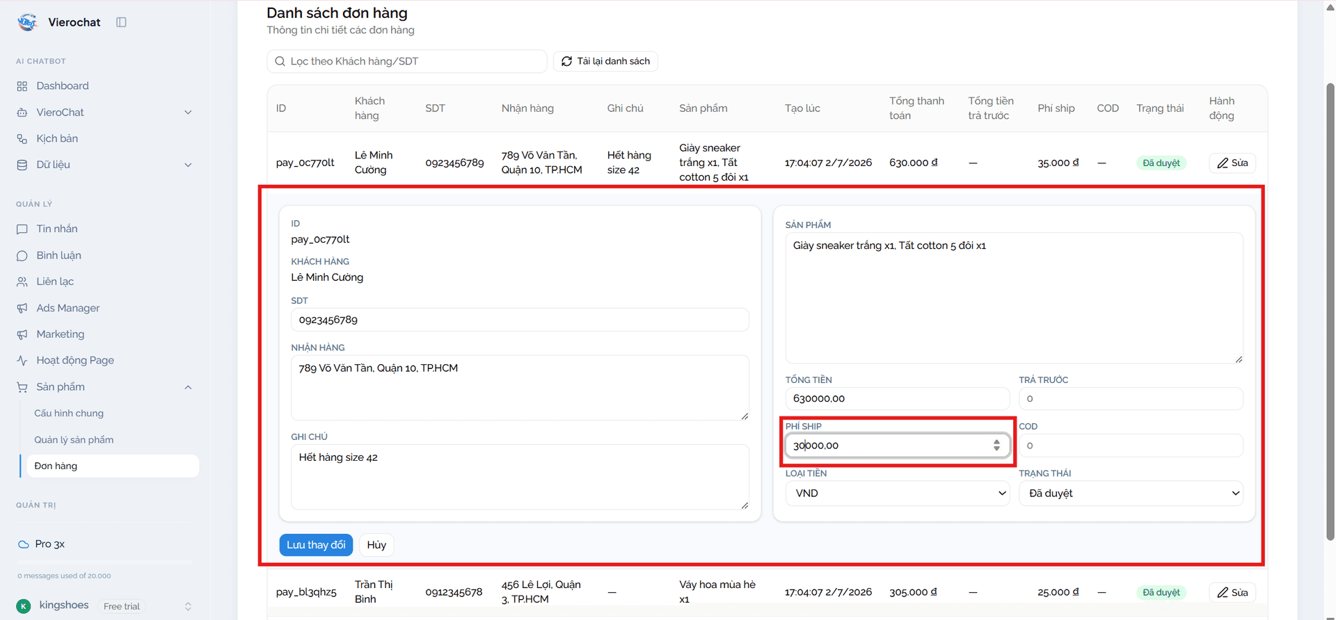1336x620 pixels.
Task: Click the search magnifier icon
Action: [x=280, y=61]
